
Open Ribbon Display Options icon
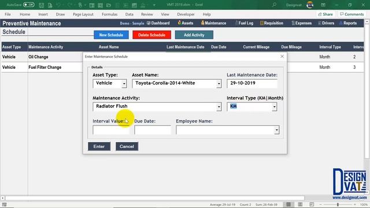point(323,5)
